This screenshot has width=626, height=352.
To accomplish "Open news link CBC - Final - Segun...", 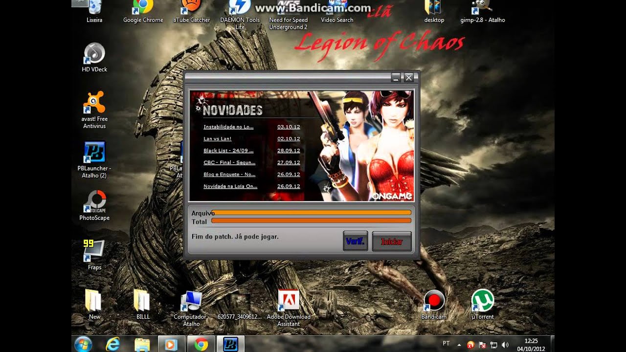I will (229, 162).
